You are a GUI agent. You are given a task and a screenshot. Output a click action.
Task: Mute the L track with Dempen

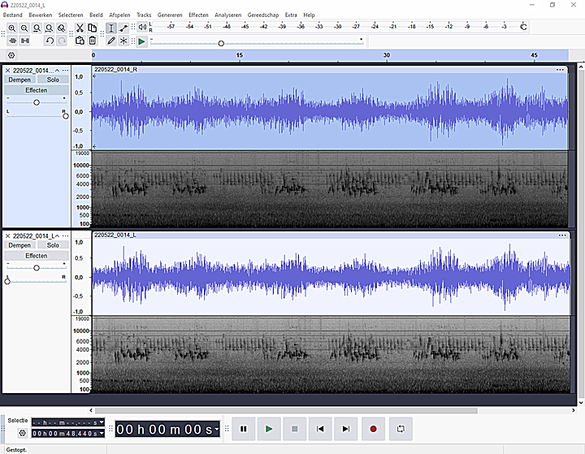click(x=19, y=245)
